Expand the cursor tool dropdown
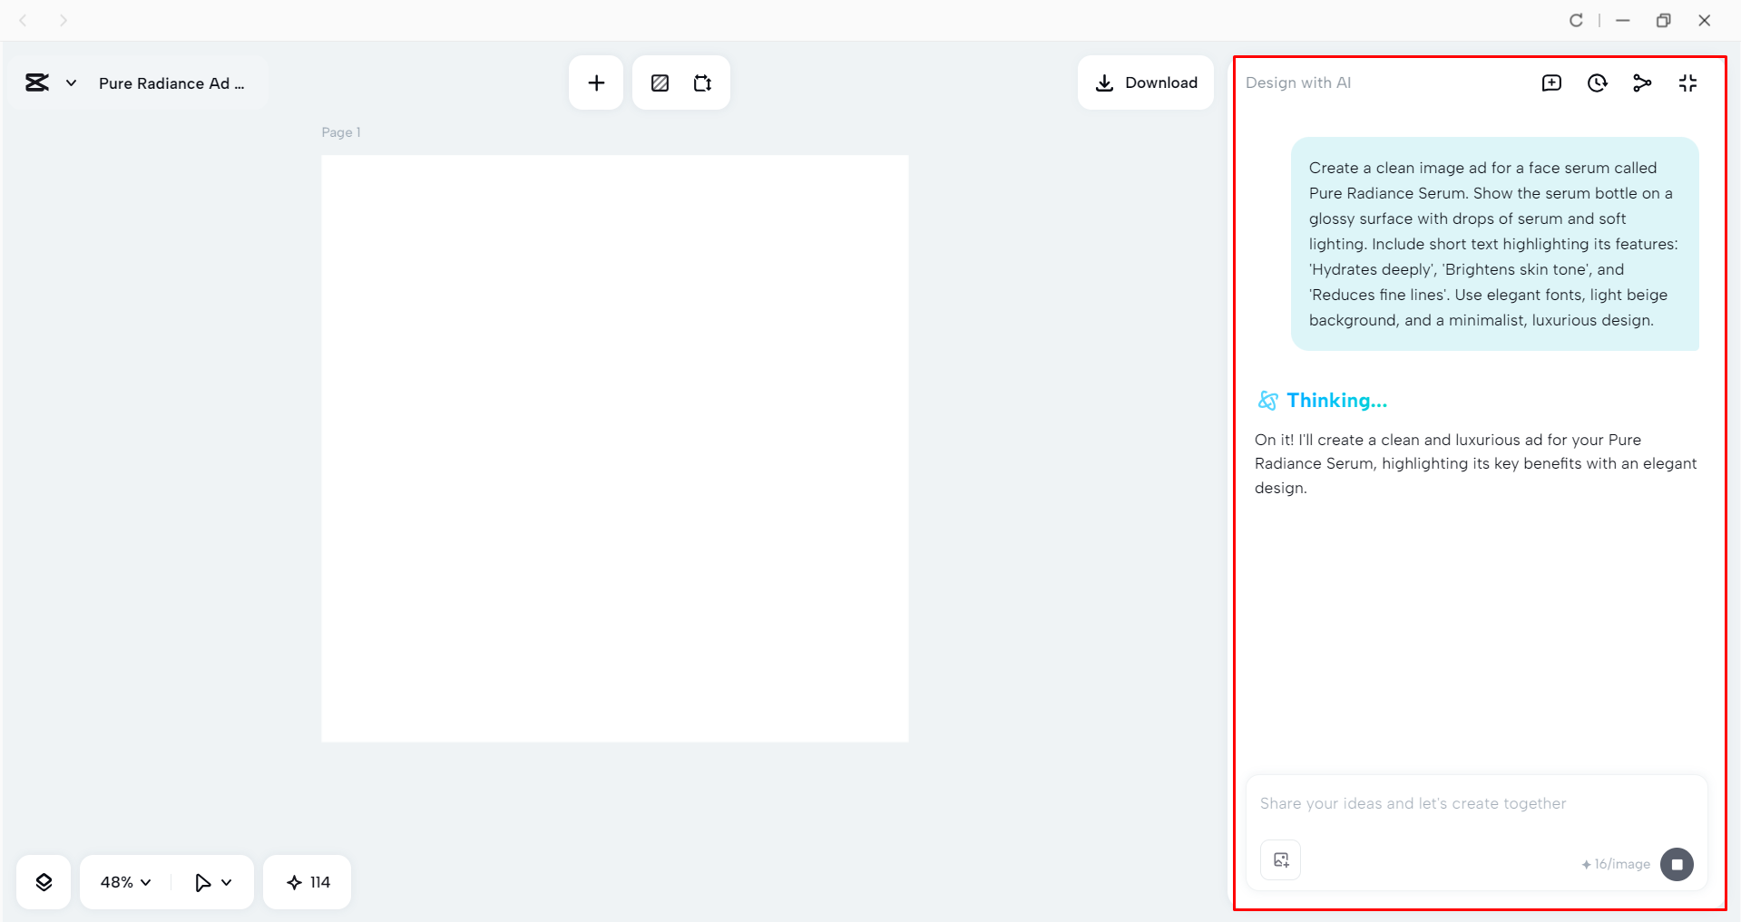This screenshot has width=1741, height=922. [x=211, y=881]
